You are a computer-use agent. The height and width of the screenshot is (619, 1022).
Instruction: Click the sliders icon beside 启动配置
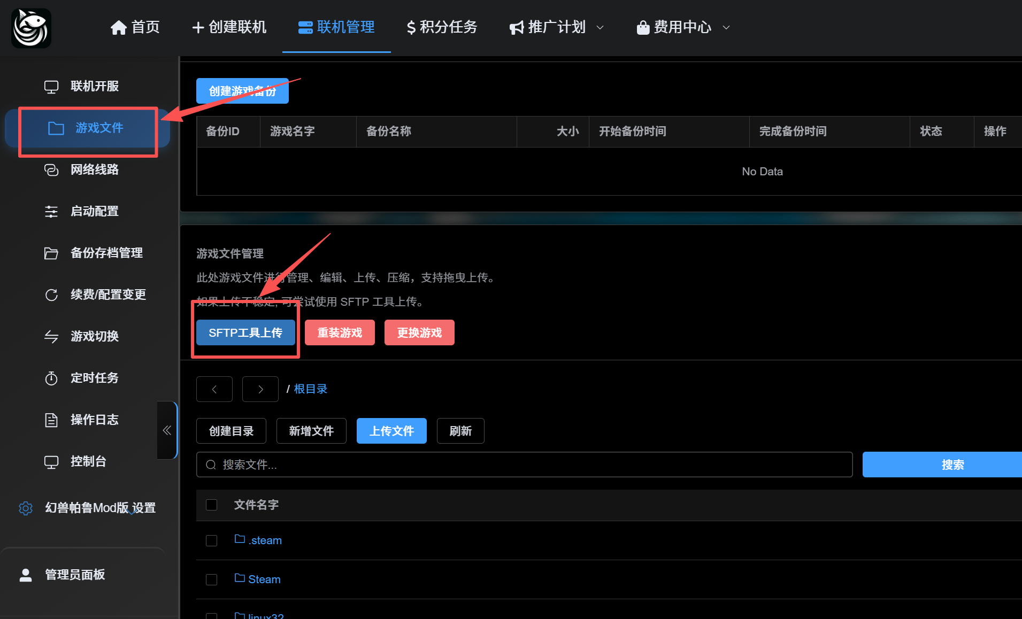click(x=51, y=212)
